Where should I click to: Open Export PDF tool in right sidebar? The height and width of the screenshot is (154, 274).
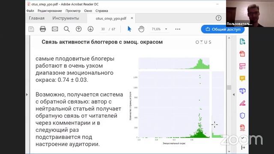pos(242,42)
